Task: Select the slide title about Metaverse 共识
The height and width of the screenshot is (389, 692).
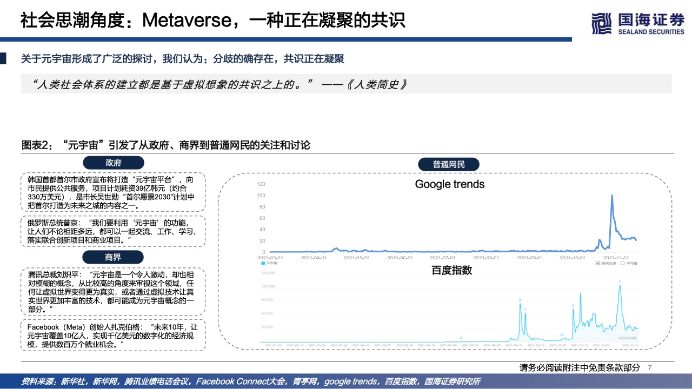Action: pyautogui.click(x=213, y=21)
